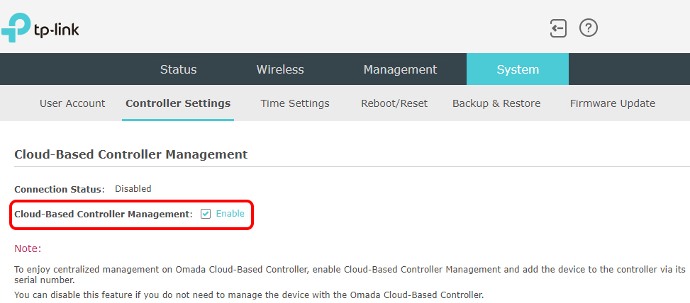Click the red Note: label
The image size is (690, 303).
28,248
